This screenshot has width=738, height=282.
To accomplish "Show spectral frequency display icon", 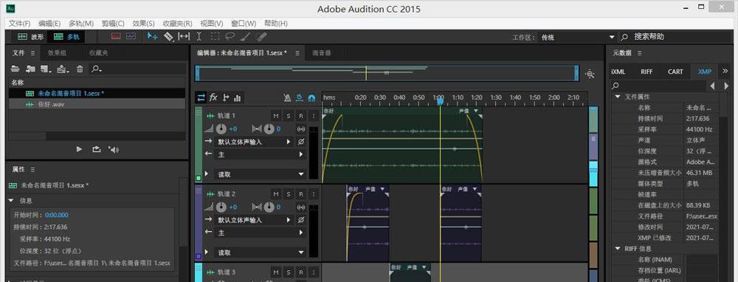I will [117, 36].
